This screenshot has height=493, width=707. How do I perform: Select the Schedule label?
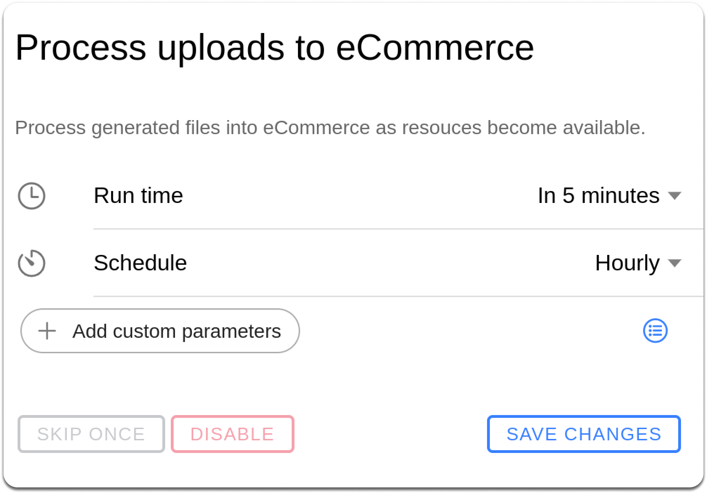tap(140, 263)
